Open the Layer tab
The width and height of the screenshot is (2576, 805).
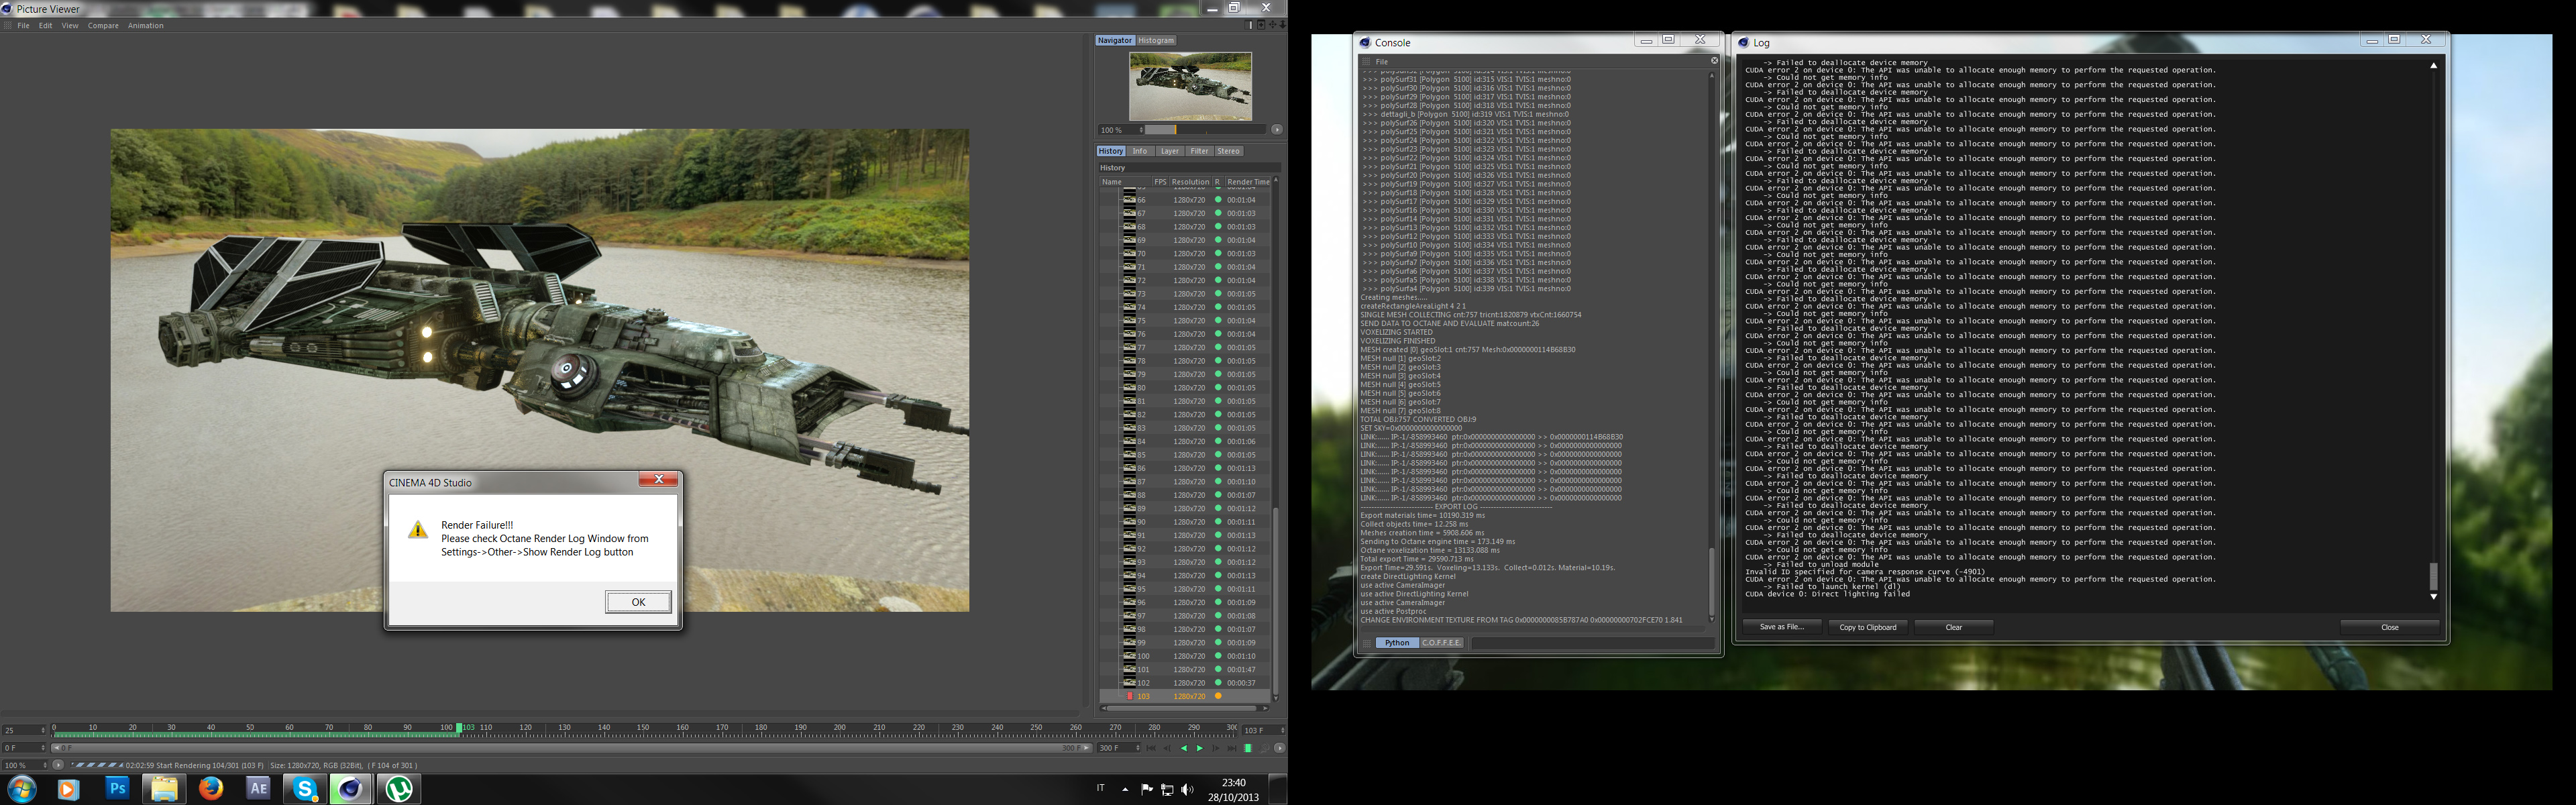coord(1169,151)
